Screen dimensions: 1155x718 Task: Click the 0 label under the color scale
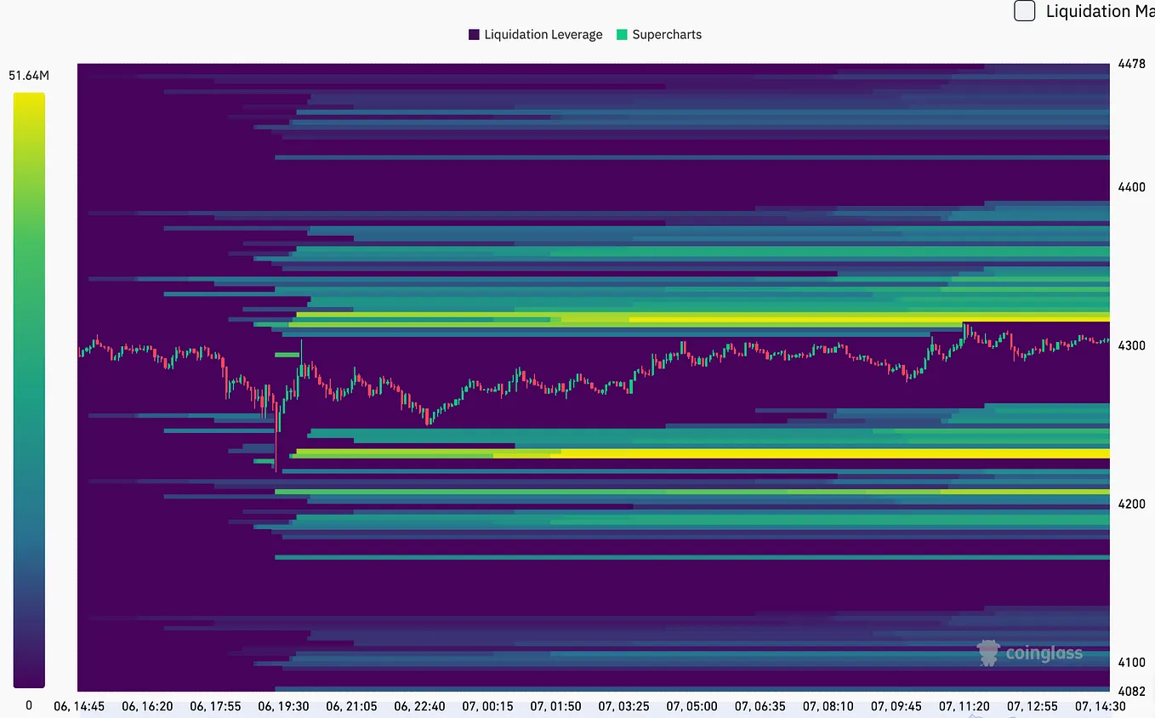coord(28,705)
